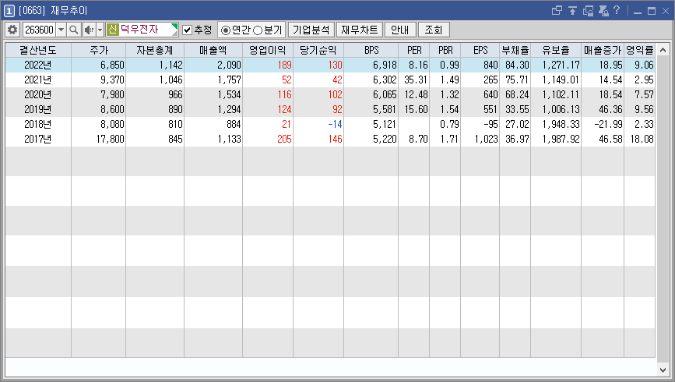Click the 주가 column header
The image size is (675, 382).
[99, 50]
